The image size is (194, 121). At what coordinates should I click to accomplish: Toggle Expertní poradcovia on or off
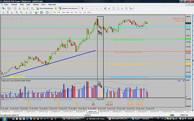click(x=68, y=8)
